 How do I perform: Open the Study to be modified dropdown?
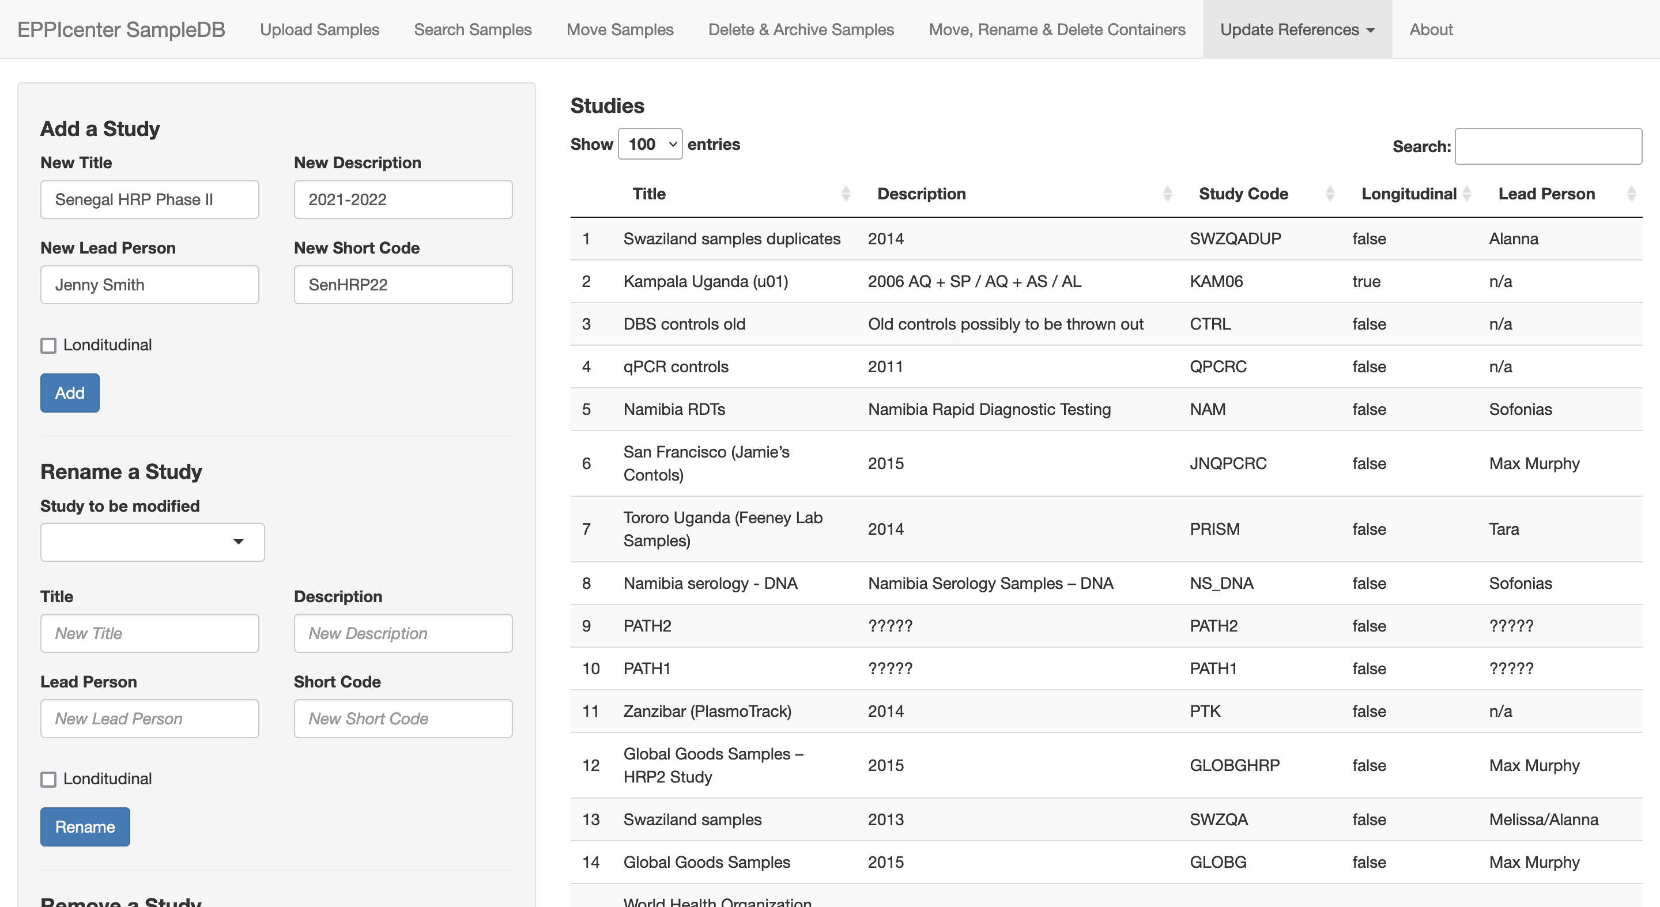pyautogui.click(x=152, y=542)
